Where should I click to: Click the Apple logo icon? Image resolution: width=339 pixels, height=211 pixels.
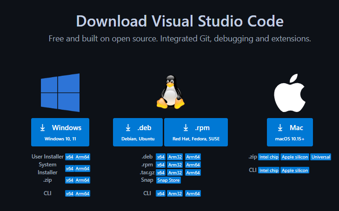290,93
